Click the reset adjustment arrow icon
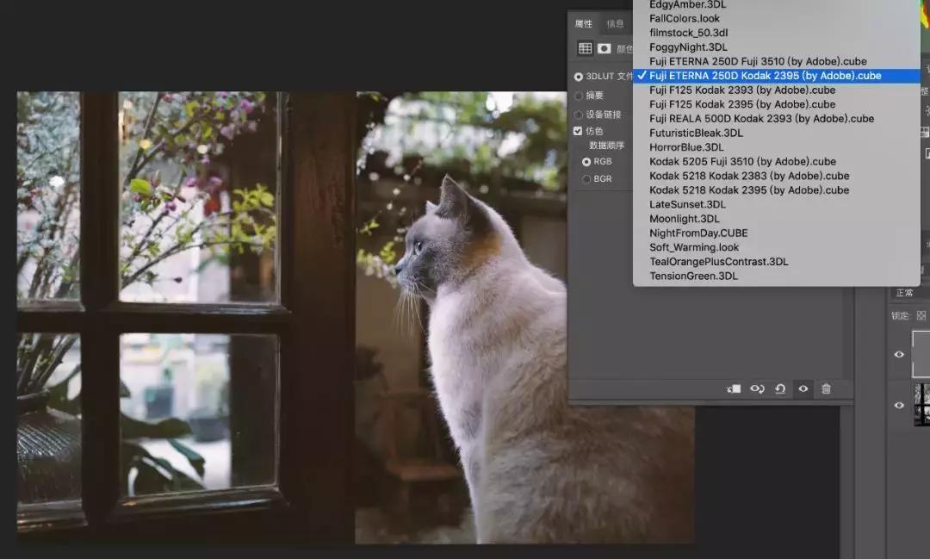This screenshot has width=930, height=559. pyautogui.click(x=780, y=388)
